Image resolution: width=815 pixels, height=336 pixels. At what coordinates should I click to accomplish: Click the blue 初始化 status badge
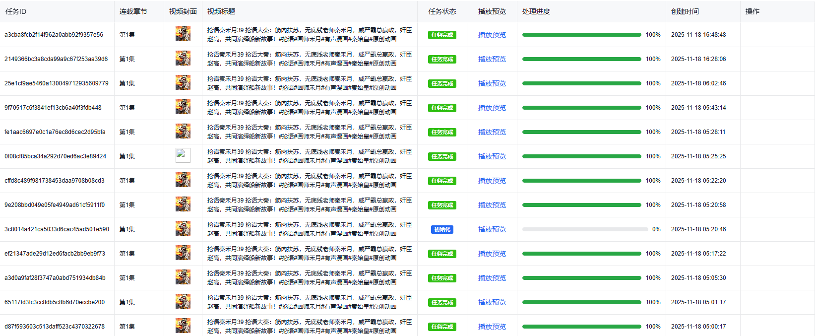tap(442, 229)
